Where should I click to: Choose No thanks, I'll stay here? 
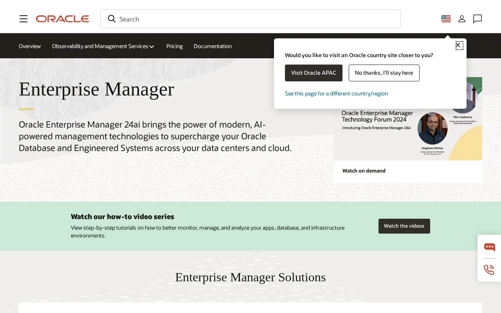pyautogui.click(x=384, y=73)
